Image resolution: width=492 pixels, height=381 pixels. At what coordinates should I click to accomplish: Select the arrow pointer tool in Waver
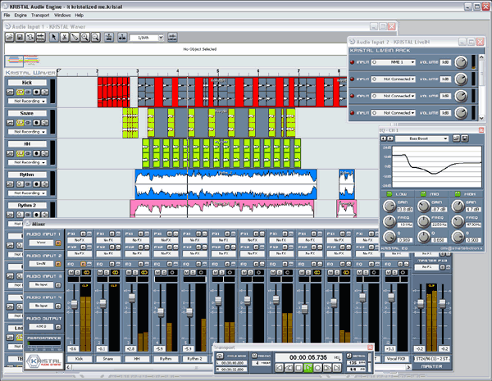coord(54,38)
